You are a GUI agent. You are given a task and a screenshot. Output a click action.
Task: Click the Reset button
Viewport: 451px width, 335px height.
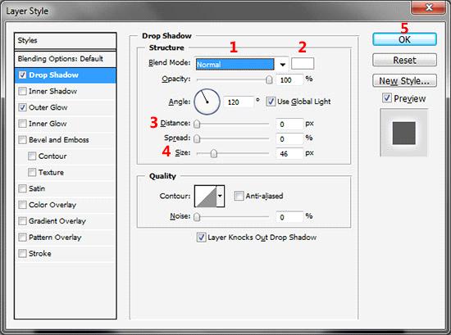pyautogui.click(x=404, y=60)
